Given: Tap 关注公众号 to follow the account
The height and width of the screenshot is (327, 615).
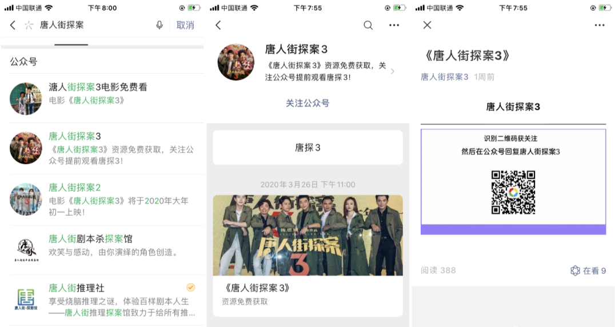Looking at the screenshot, I should [x=307, y=103].
